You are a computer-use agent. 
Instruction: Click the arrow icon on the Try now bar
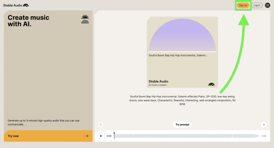[x=87, y=136]
